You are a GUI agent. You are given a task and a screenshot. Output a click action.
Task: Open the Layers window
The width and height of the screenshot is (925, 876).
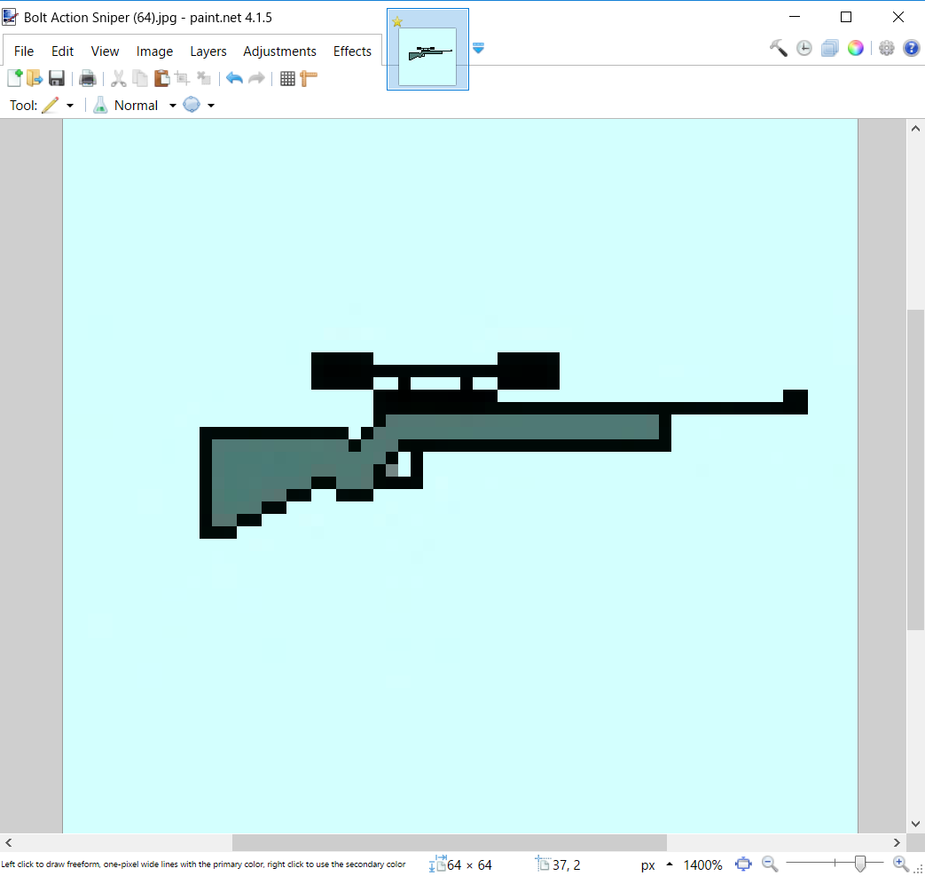click(830, 48)
